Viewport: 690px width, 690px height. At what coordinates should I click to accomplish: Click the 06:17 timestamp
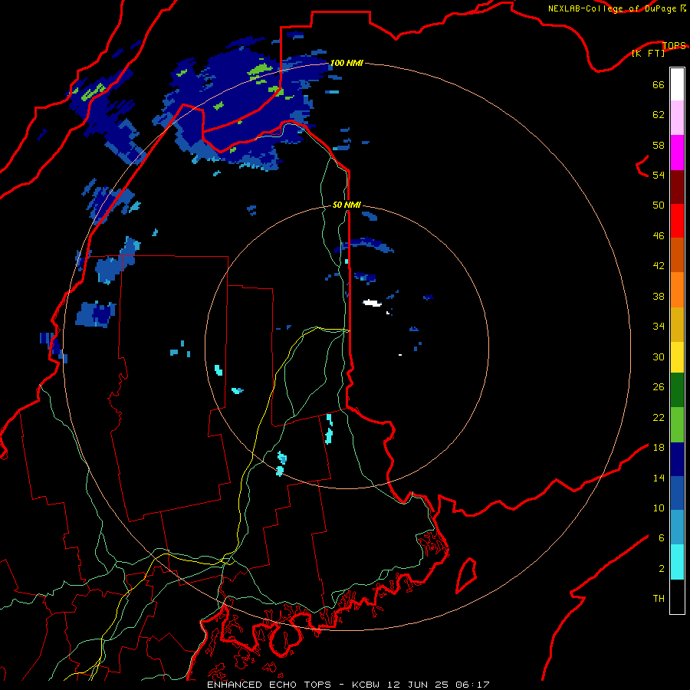click(x=473, y=685)
